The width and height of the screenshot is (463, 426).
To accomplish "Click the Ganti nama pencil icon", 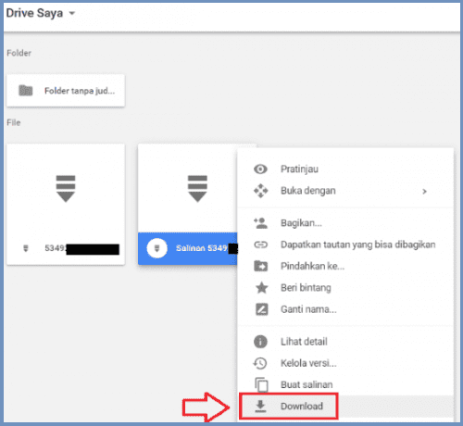I will coord(262,309).
